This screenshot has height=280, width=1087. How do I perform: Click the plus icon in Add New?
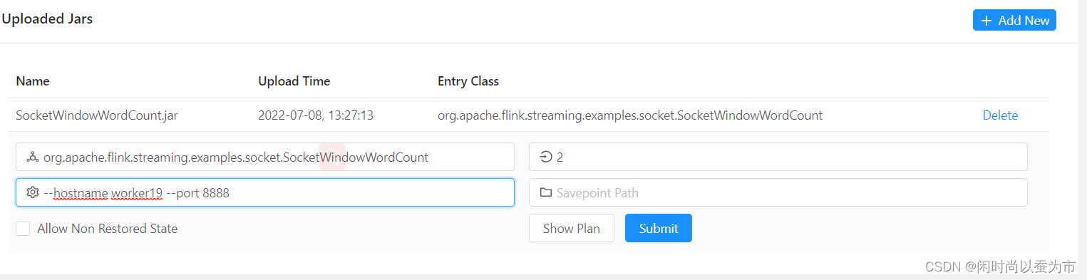[986, 21]
